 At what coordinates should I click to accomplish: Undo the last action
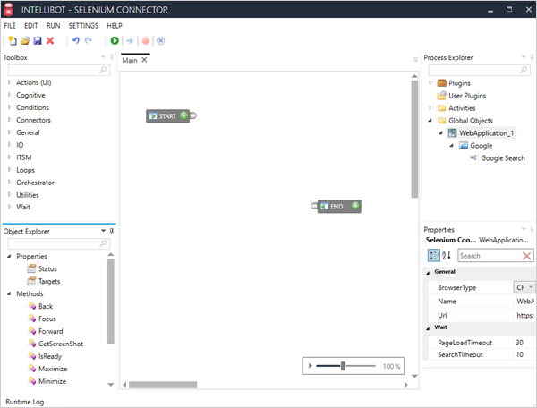[x=76, y=41]
